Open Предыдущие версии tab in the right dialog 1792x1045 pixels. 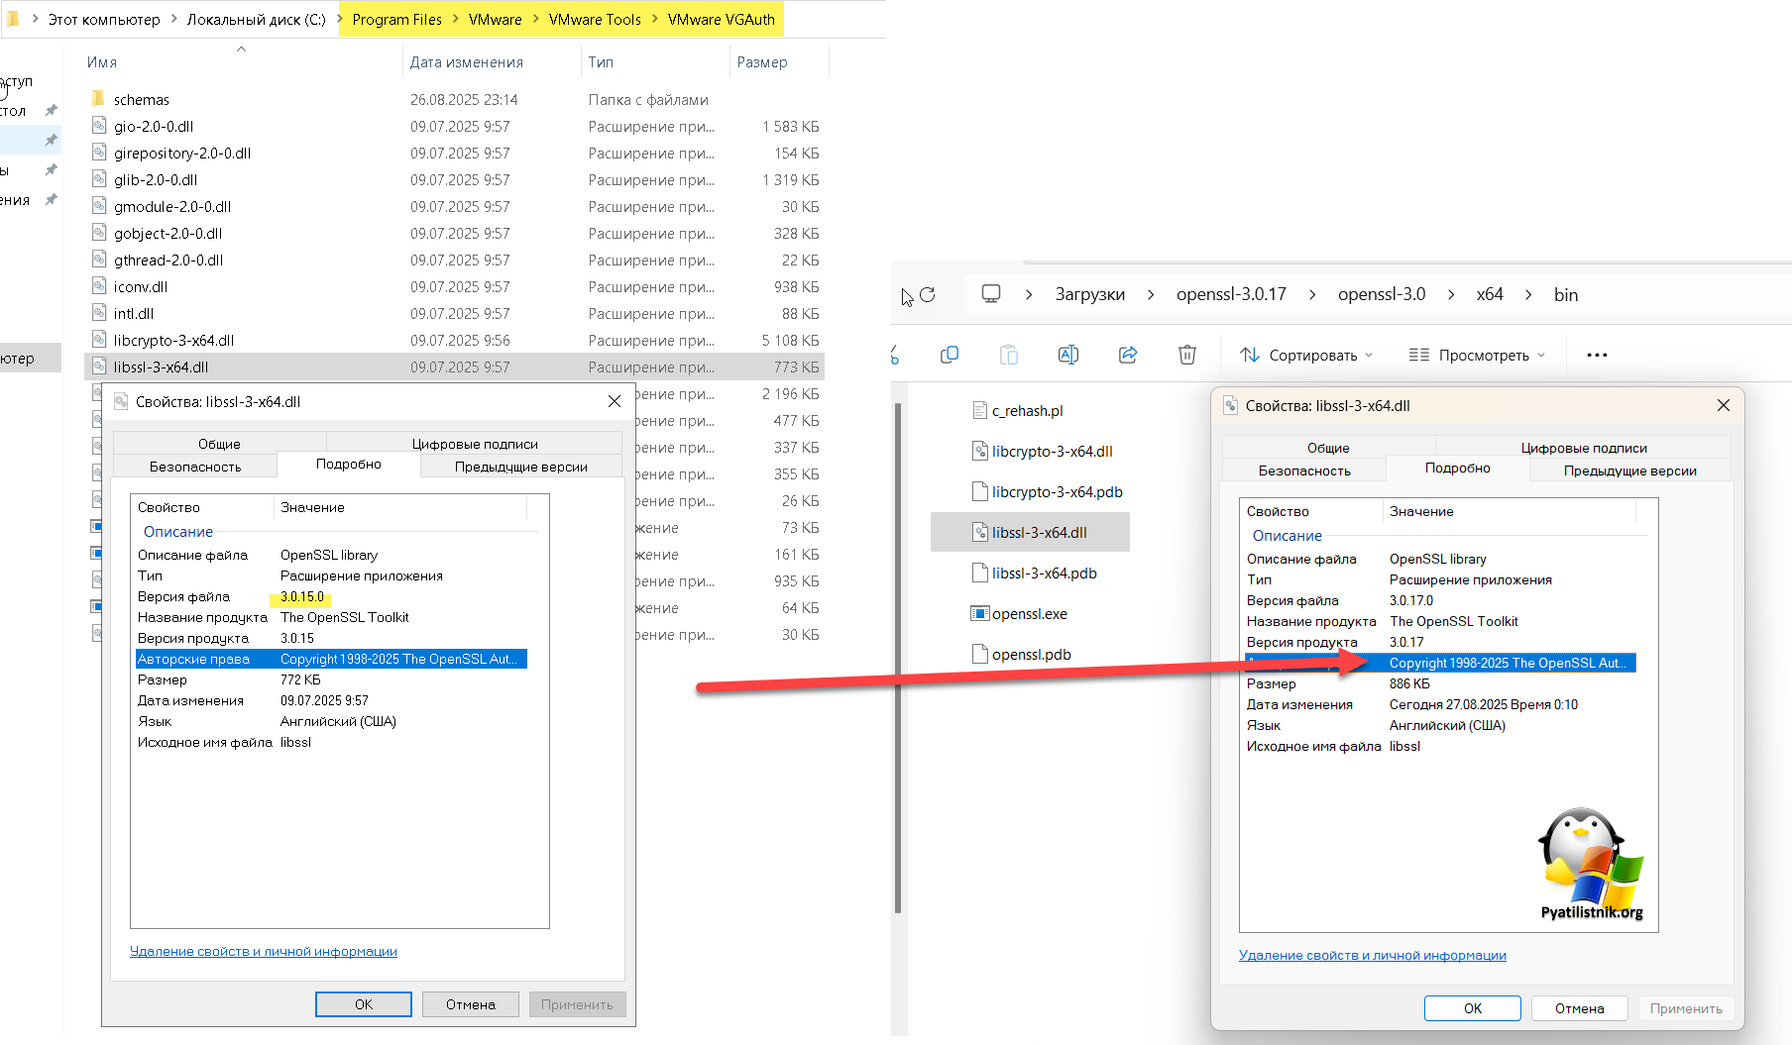(1630, 470)
